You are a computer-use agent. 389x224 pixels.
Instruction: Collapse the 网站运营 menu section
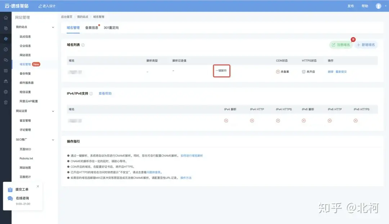pyautogui.click(x=53, y=111)
